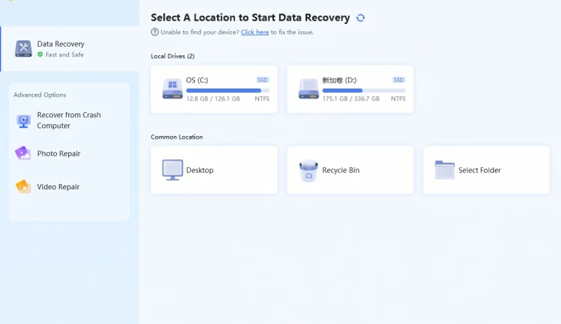Image resolution: width=561 pixels, height=324 pixels.
Task: Switch to the Data Recovery tab label
Action: (61, 44)
